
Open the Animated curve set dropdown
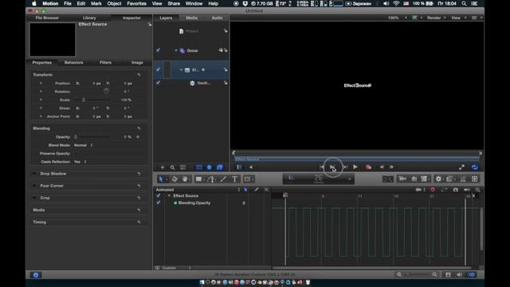198,190
